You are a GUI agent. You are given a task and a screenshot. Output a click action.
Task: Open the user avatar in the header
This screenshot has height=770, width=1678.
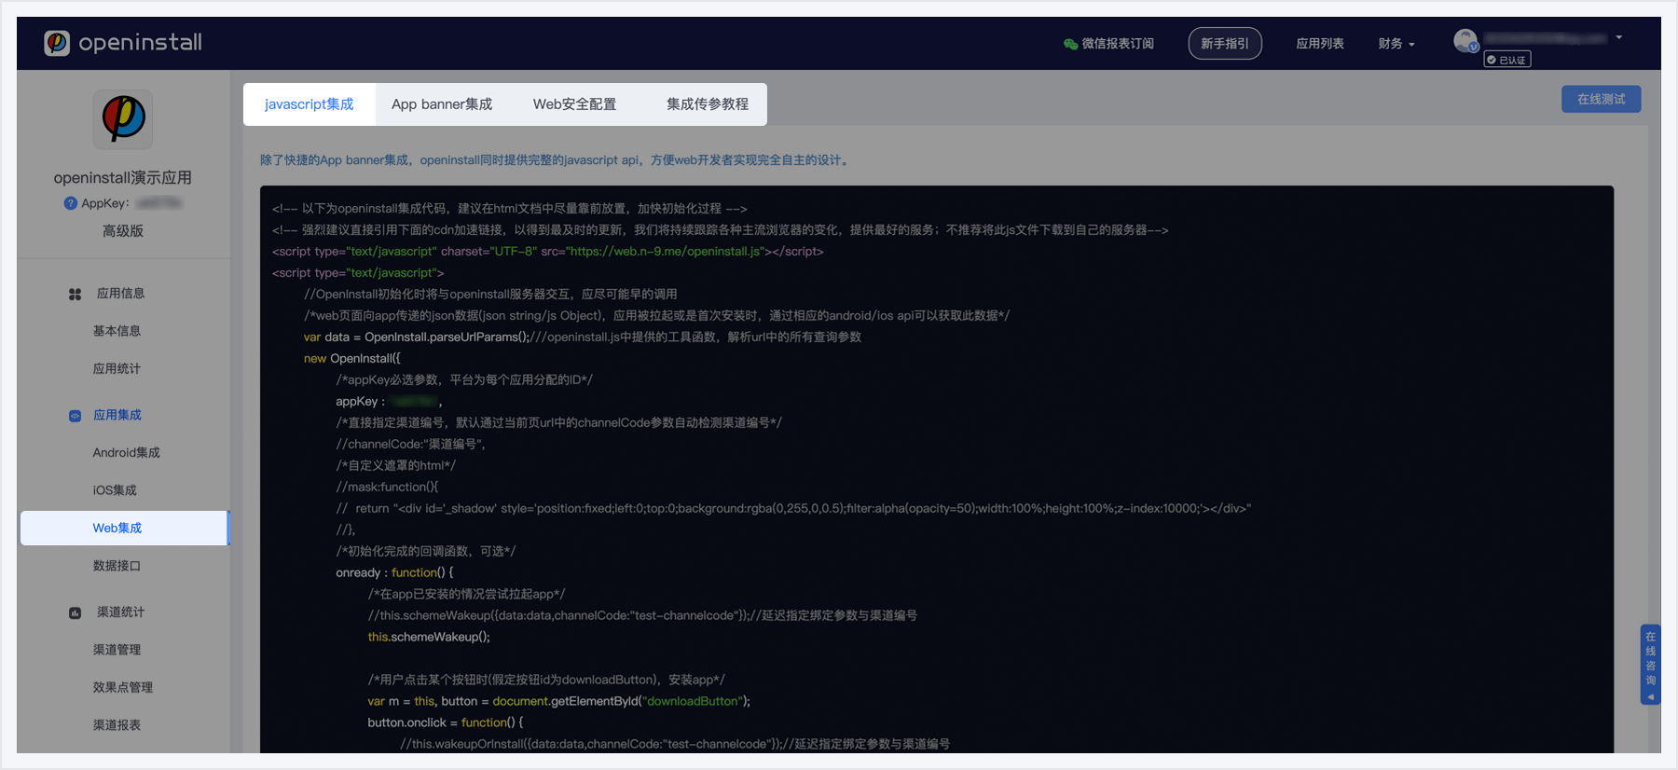coord(1465,40)
